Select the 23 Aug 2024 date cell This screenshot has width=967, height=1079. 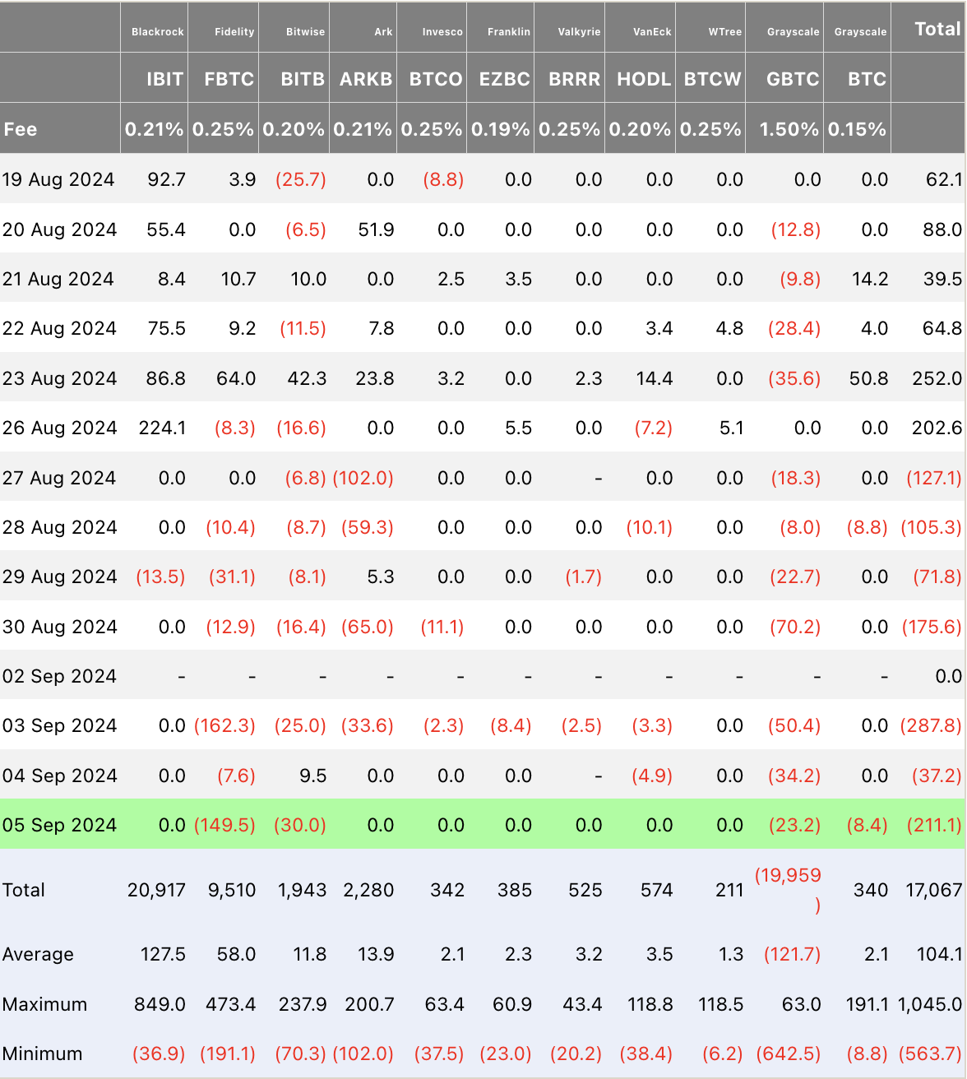tap(59, 378)
